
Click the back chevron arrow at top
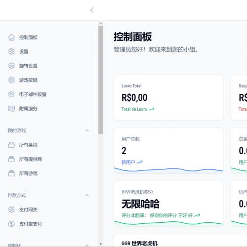coord(92,10)
